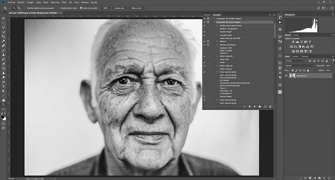Viewport: 335px width, 180px height.
Task: Click the play action button in Acciones
Action: click(x=255, y=107)
